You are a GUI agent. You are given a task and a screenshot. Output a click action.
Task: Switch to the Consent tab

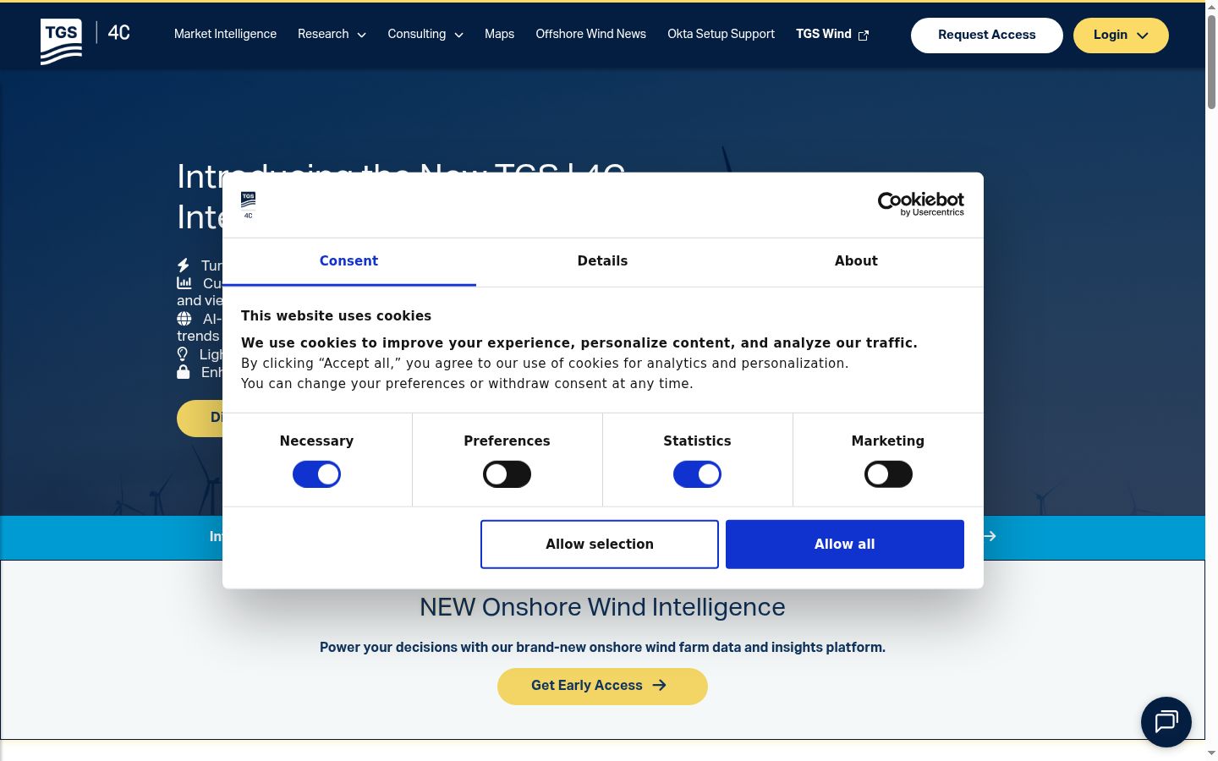[348, 261]
